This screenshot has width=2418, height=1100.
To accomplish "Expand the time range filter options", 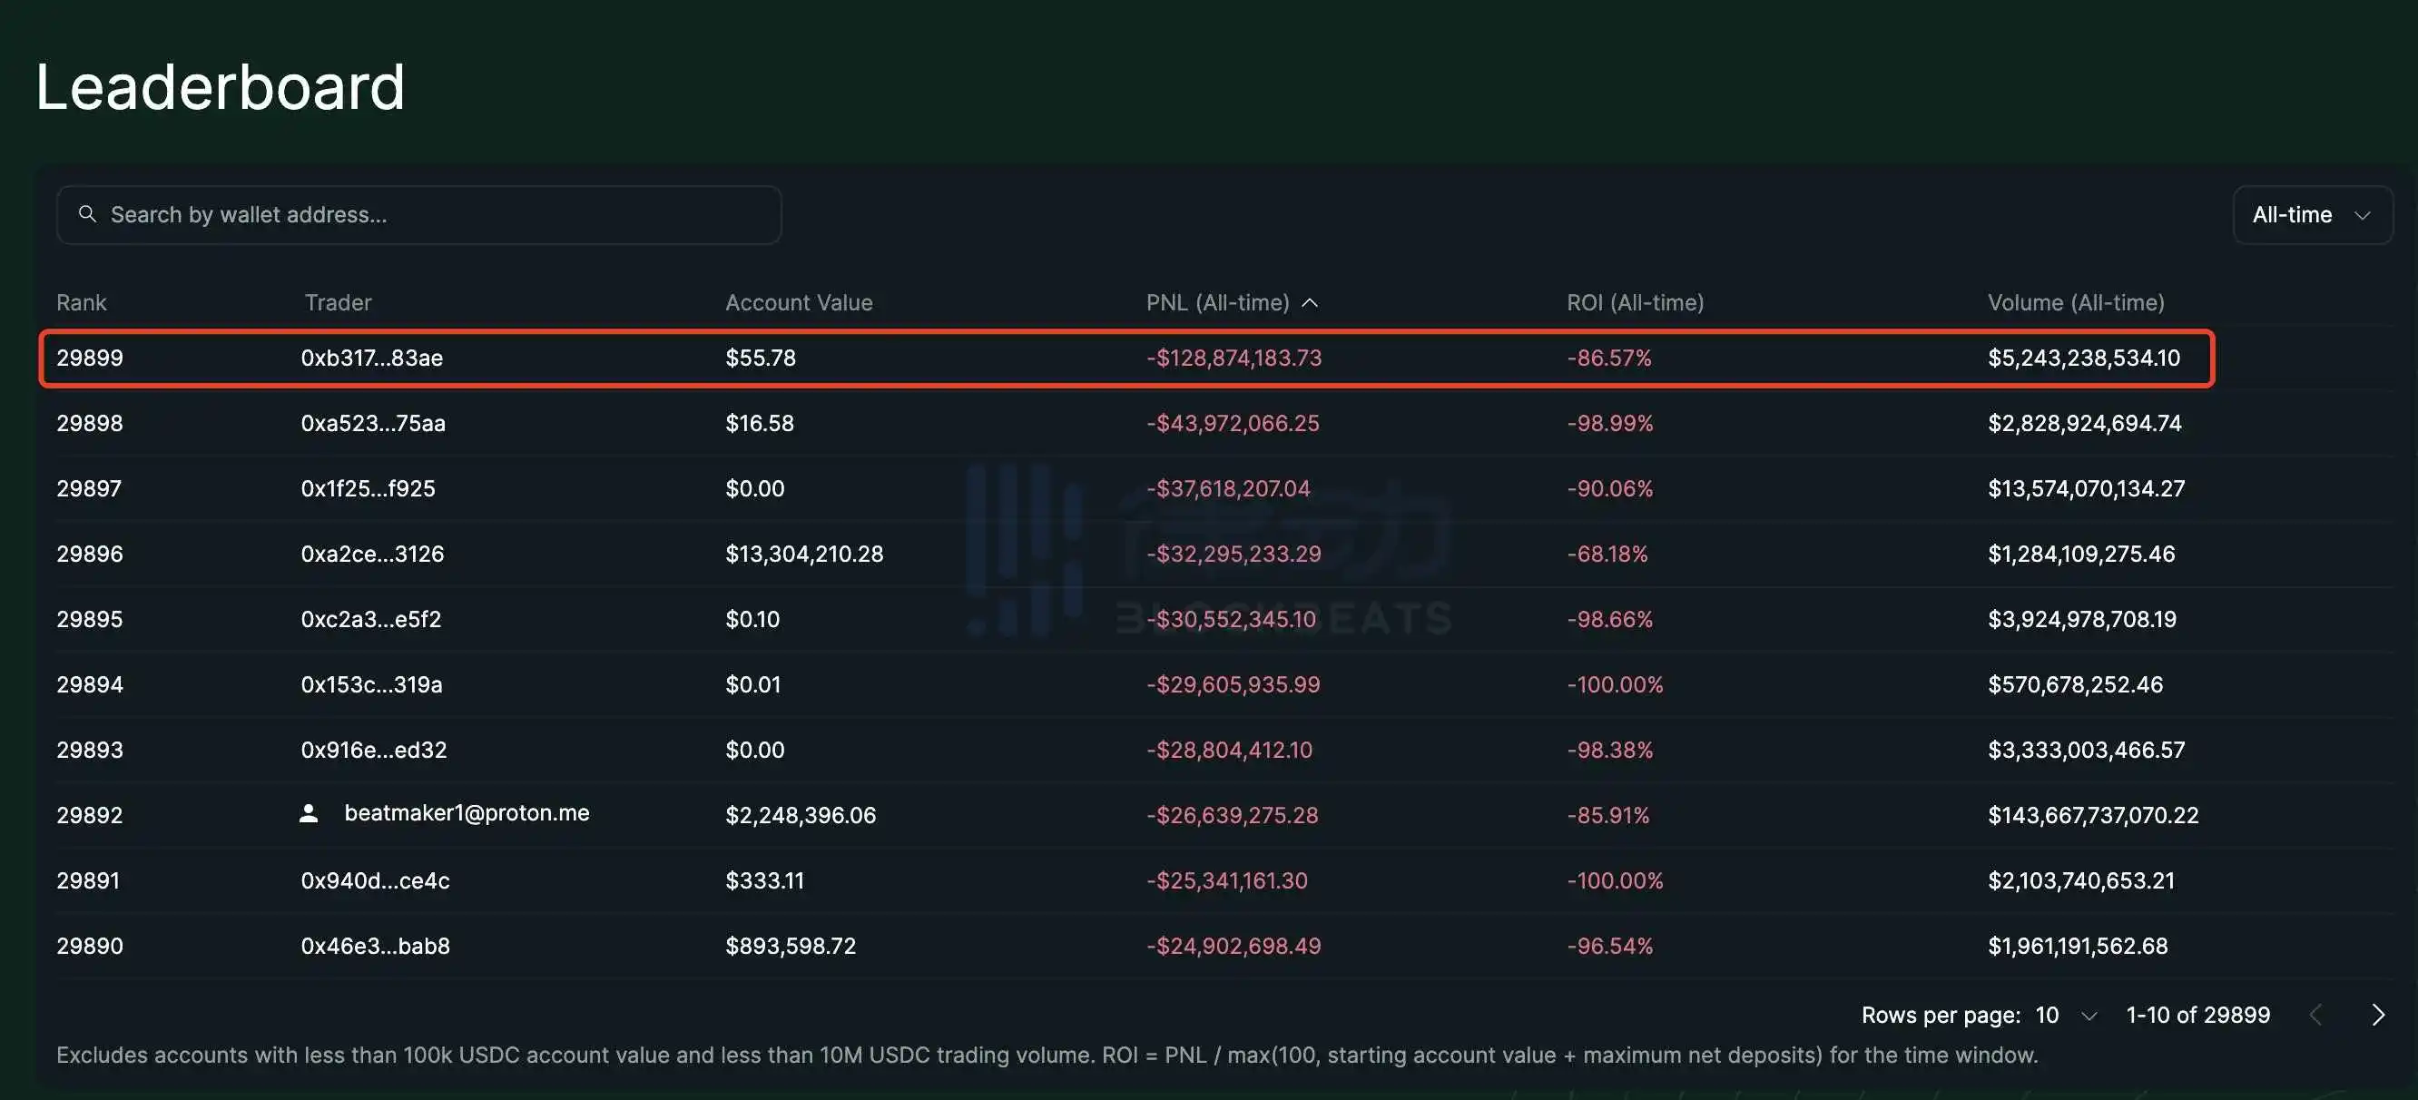I will click(x=2311, y=215).
